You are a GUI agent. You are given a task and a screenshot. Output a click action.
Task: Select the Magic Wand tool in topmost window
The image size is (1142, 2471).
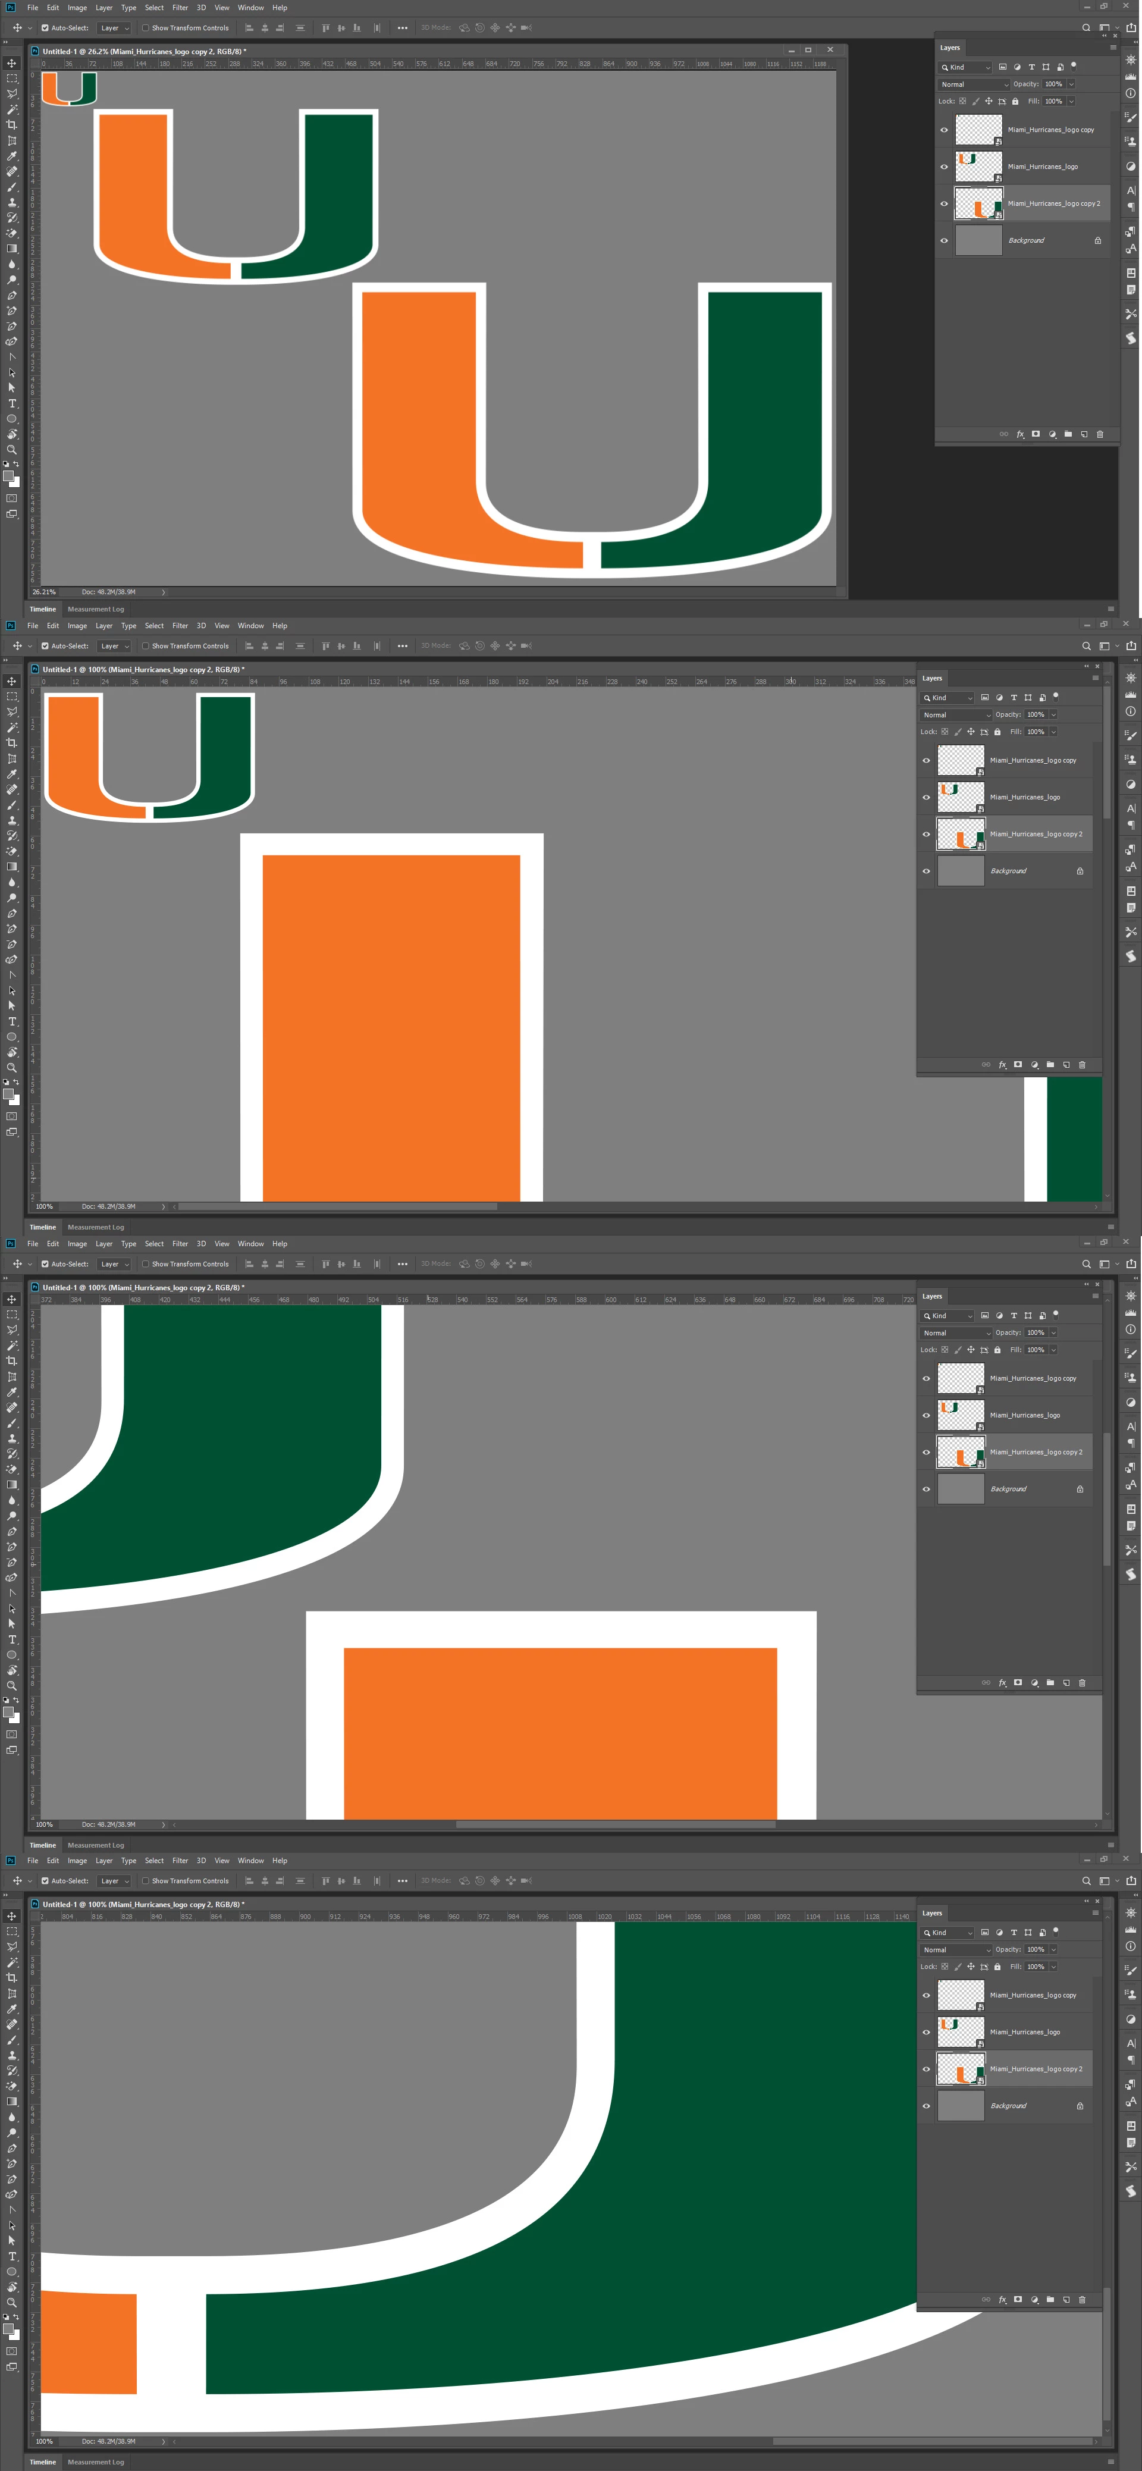click(x=11, y=109)
